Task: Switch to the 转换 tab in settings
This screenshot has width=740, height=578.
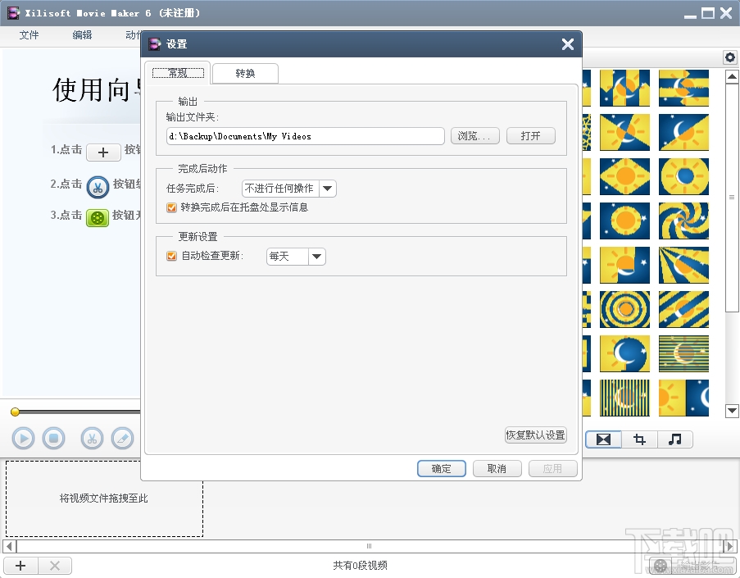Action: (x=245, y=73)
